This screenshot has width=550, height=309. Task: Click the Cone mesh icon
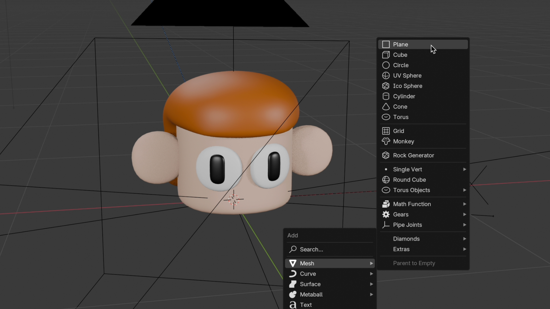(386, 107)
